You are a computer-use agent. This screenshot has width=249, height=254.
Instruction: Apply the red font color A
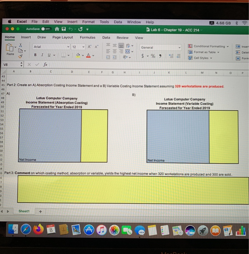(x=88, y=56)
